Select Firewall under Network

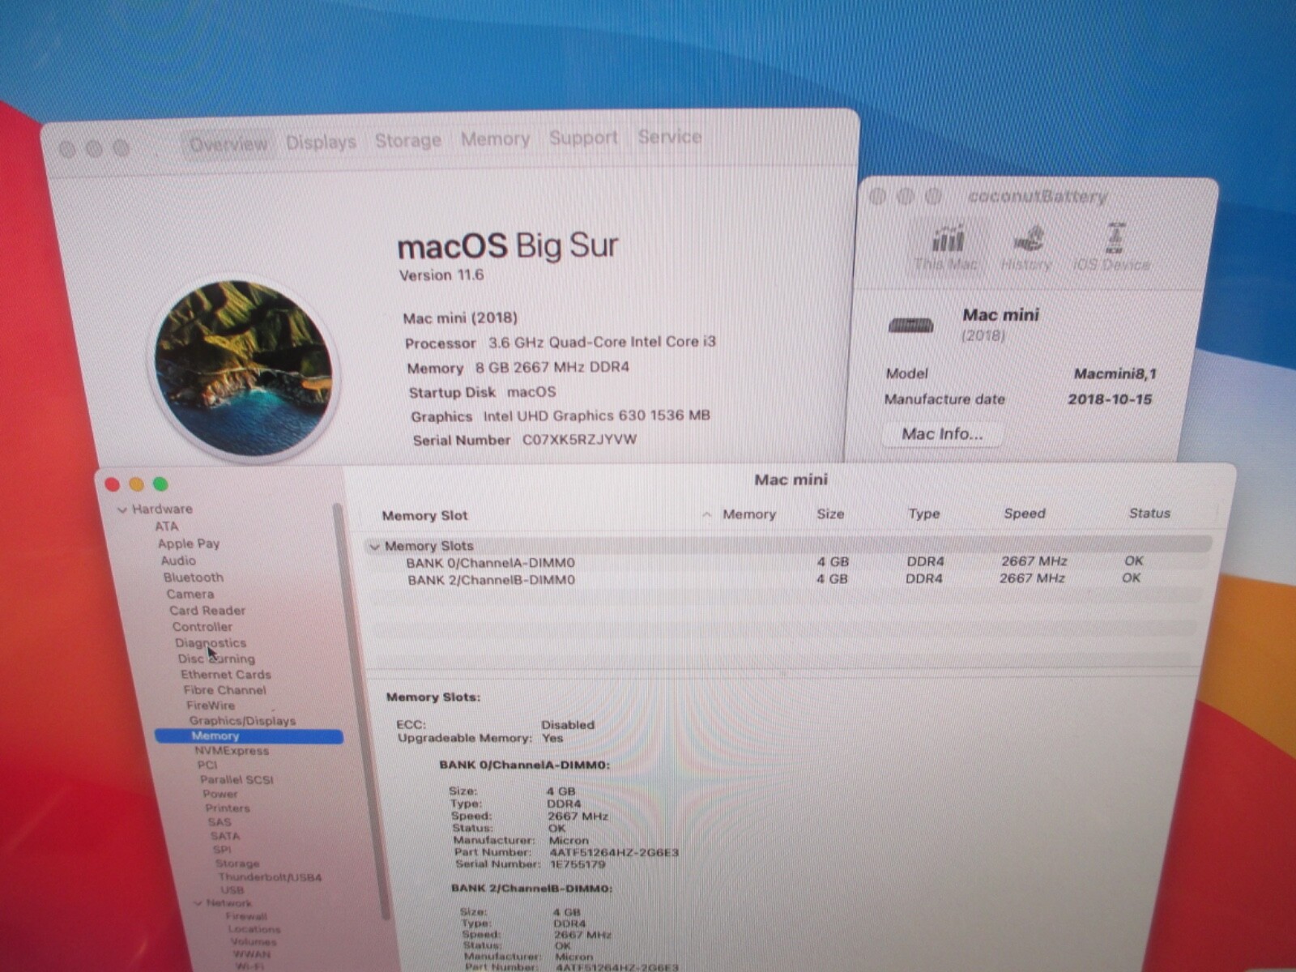[246, 916]
